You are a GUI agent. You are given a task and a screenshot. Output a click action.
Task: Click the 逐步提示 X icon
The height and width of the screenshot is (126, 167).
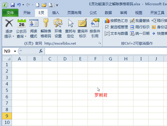coord(9,23)
